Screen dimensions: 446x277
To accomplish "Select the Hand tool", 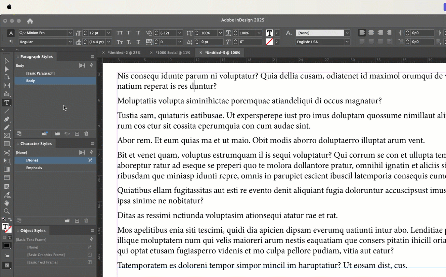I will click(x=6, y=203).
